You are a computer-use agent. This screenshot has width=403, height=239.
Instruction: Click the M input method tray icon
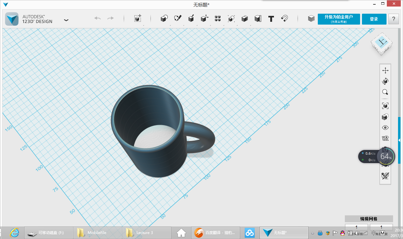tap(382, 233)
